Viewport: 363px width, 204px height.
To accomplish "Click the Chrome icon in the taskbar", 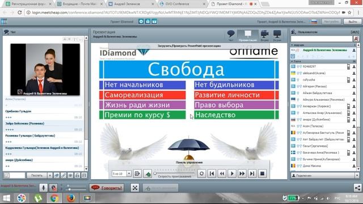I will click(54, 198).
